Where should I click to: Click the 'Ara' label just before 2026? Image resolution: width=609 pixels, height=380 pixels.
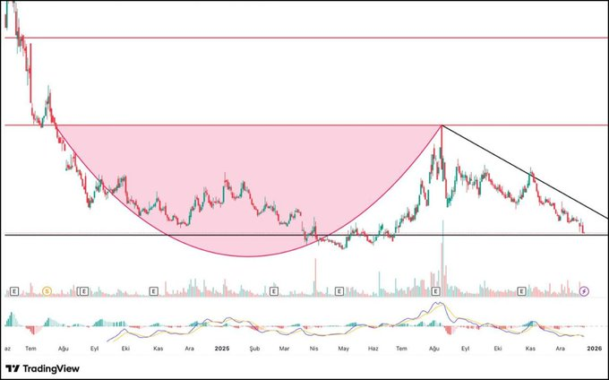click(x=560, y=349)
